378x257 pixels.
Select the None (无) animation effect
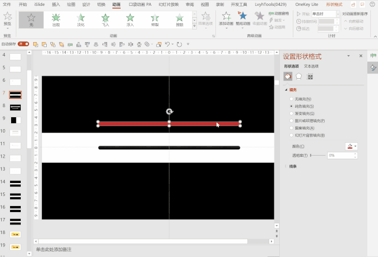[31, 20]
